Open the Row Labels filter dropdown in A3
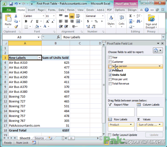This screenshot has height=147, width=167. pyautogui.click(x=39, y=58)
